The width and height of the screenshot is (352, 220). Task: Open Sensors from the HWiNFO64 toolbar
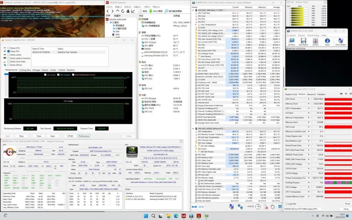[x=315, y=42]
